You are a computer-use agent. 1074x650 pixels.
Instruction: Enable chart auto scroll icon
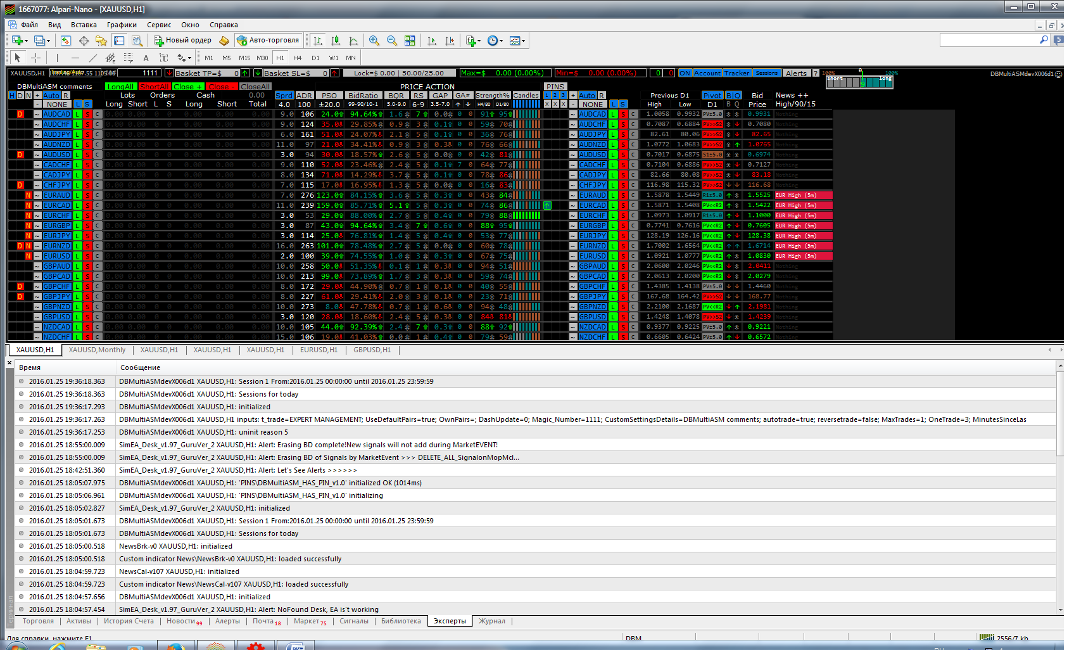pos(432,40)
